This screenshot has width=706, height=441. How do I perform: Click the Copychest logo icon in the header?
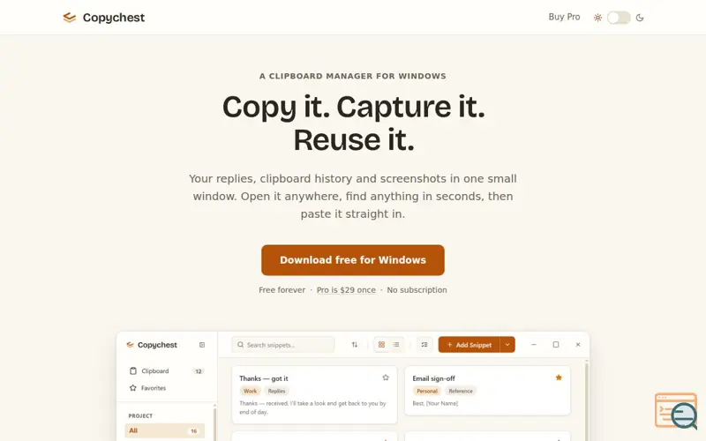coord(70,18)
